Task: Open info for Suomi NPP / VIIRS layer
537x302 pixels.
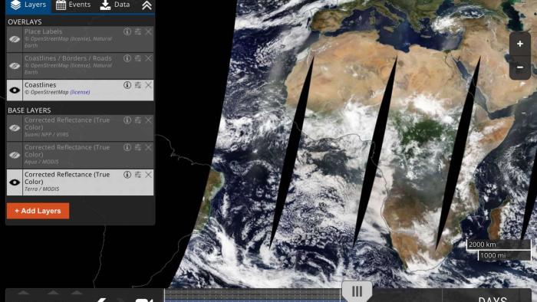Action: [x=127, y=120]
